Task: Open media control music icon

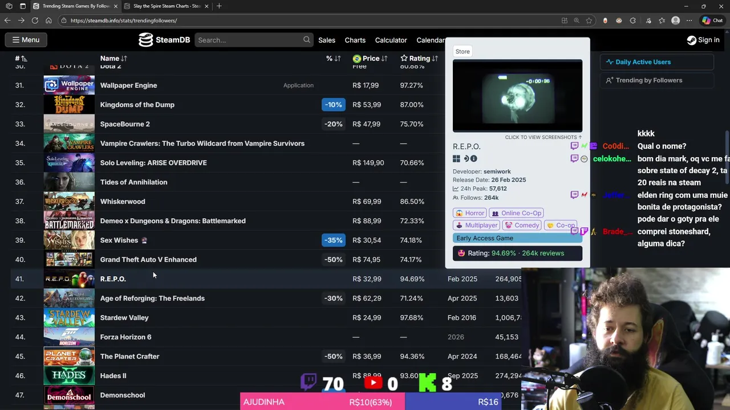Action: [648, 20]
